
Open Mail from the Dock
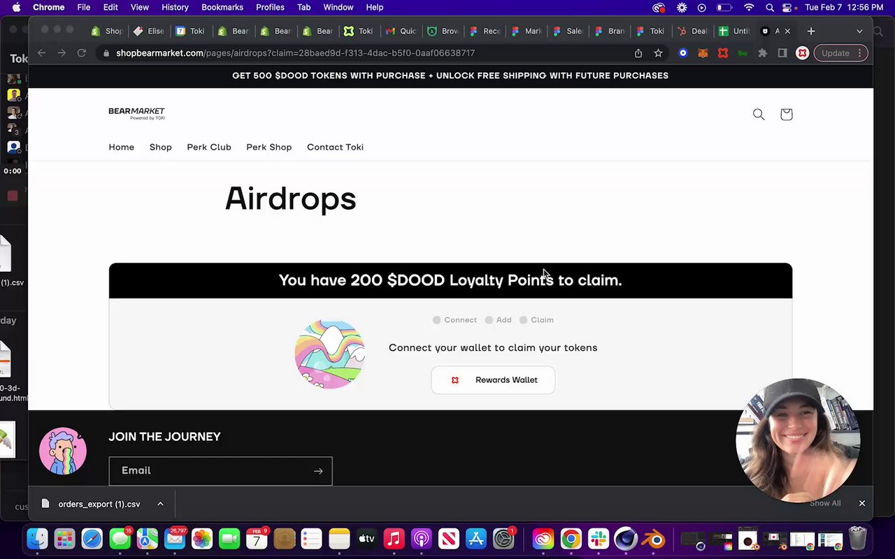(x=175, y=539)
